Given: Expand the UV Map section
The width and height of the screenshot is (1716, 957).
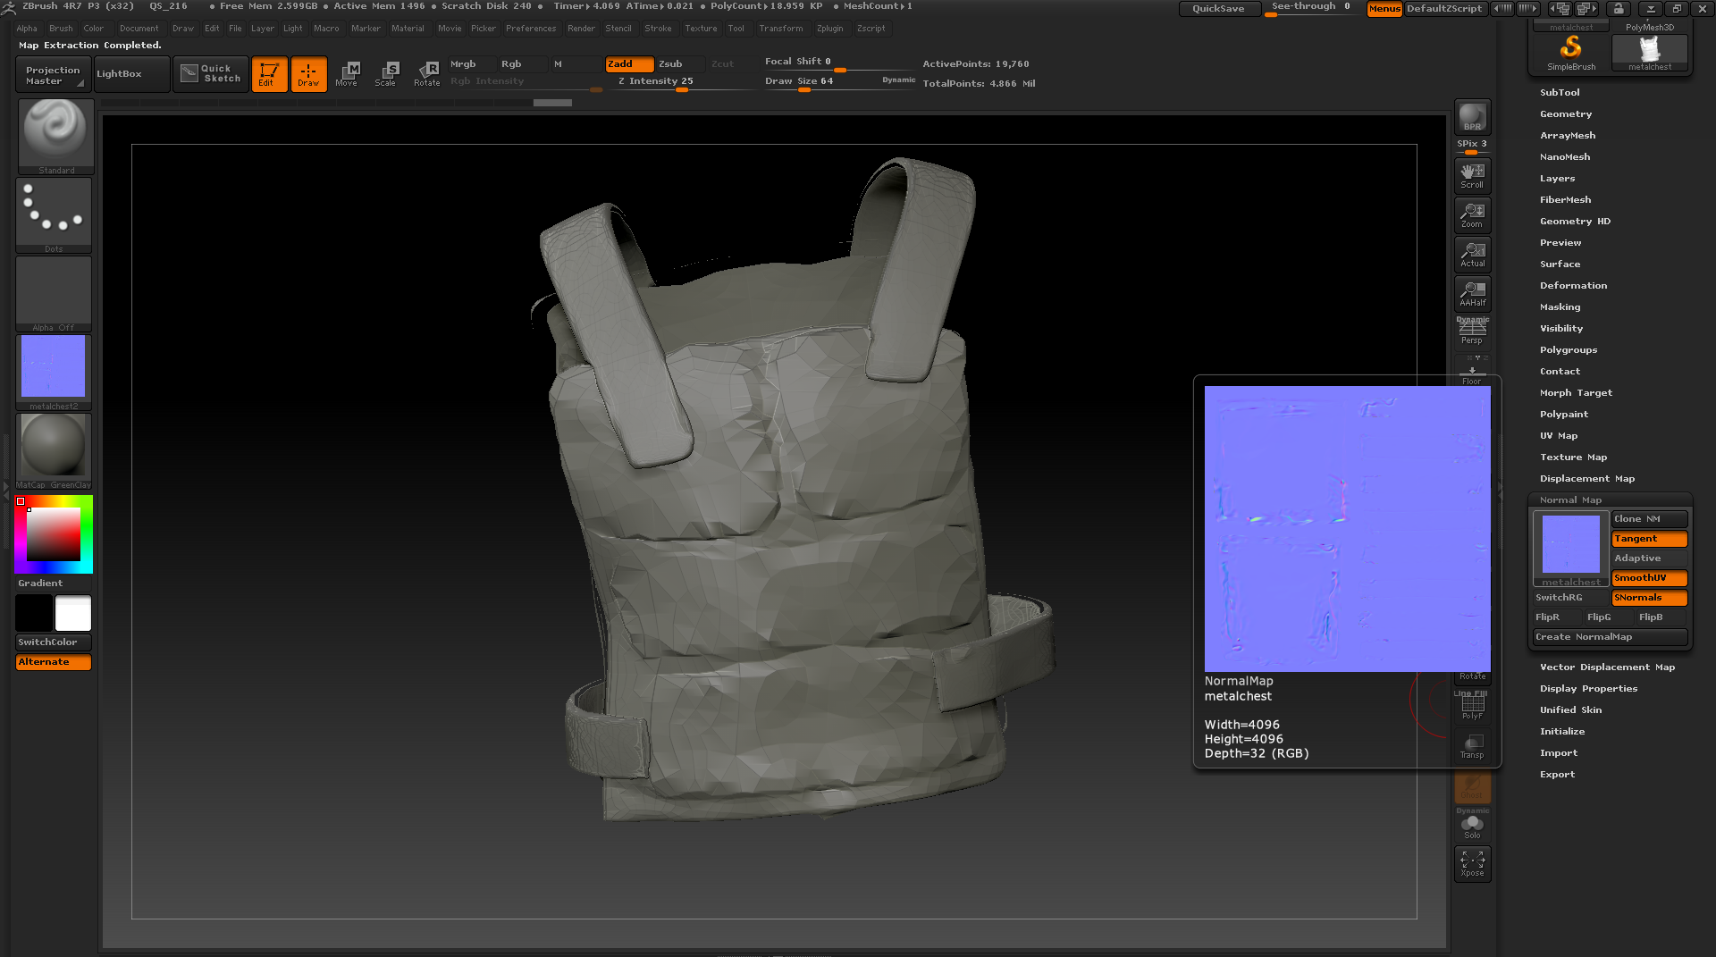Looking at the screenshot, I should click(x=1559, y=436).
